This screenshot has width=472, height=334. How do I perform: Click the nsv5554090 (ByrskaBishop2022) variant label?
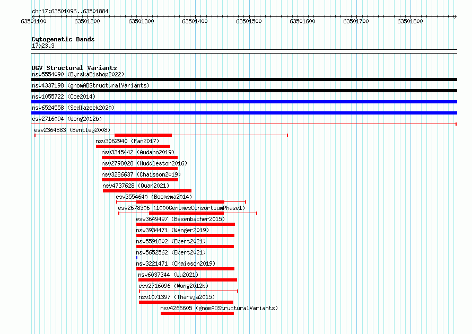pos(78,74)
